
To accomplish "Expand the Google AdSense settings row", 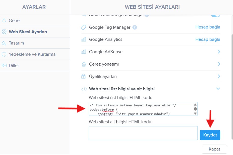I will pyautogui.click(x=218, y=52).
